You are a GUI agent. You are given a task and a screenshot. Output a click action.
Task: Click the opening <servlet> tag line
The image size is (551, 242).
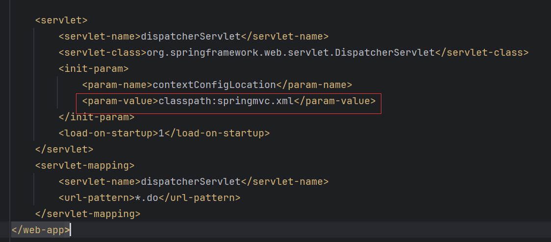(x=61, y=21)
